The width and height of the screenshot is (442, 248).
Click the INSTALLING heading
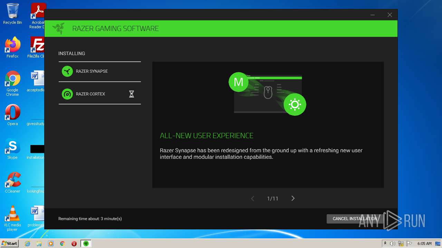[71, 53]
